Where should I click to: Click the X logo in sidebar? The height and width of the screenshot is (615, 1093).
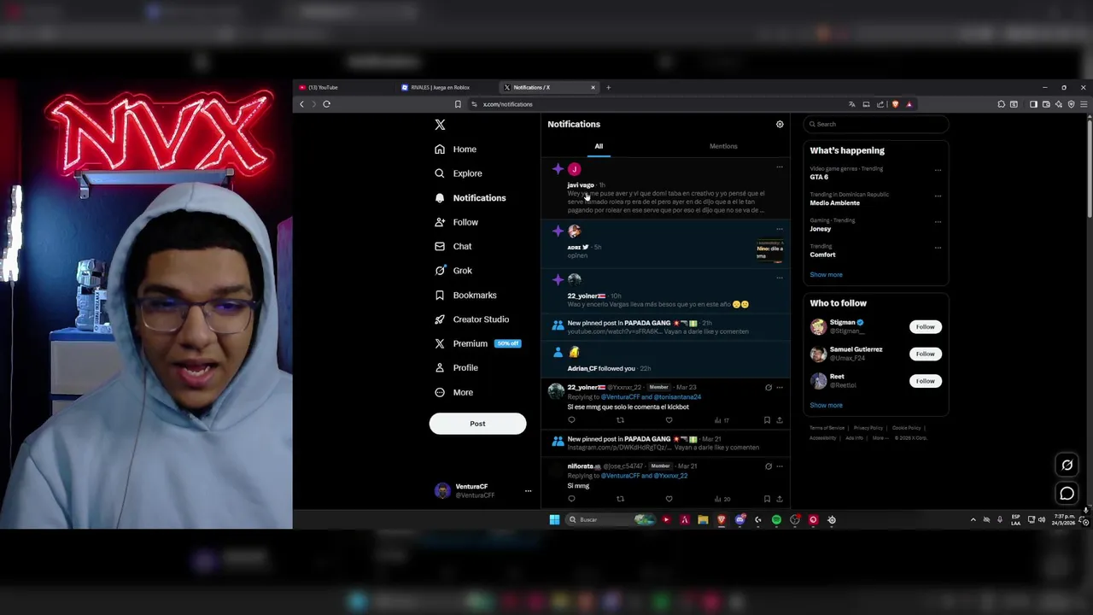pos(440,125)
